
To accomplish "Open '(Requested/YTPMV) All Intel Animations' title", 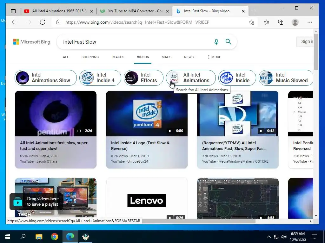I will click(234, 146).
